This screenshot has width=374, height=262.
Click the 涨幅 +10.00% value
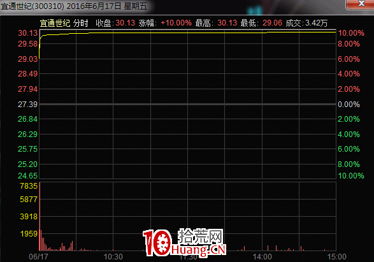(x=165, y=23)
